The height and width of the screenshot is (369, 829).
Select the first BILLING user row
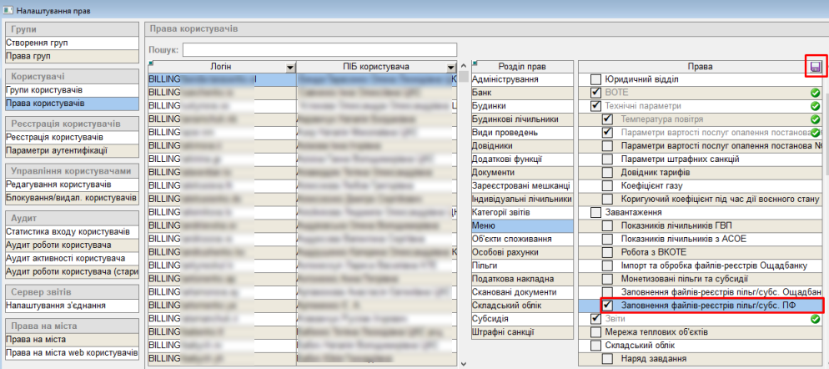220,80
